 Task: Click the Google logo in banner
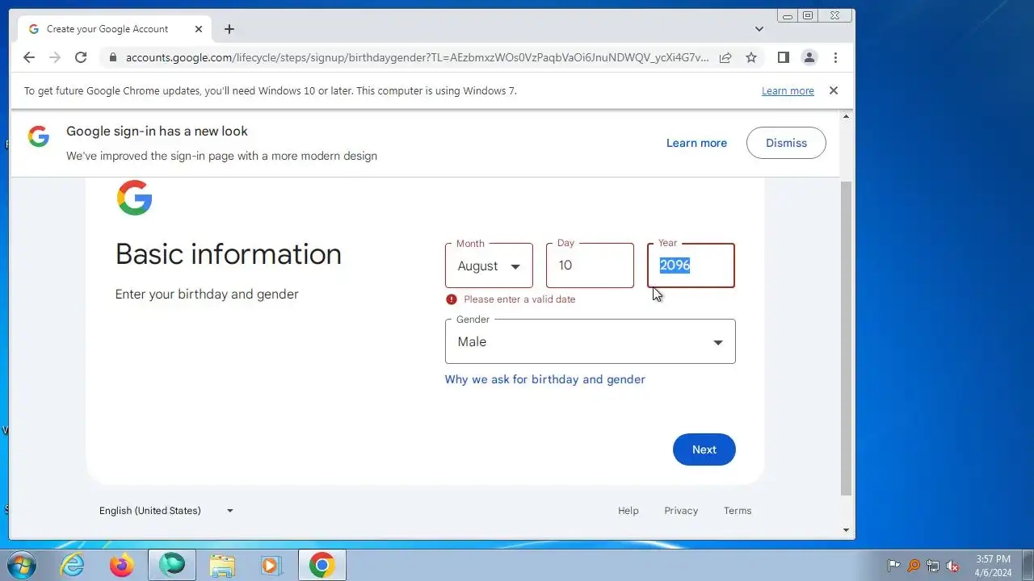tap(39, 136)
